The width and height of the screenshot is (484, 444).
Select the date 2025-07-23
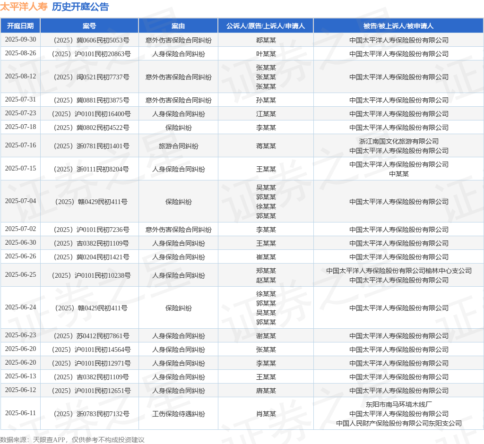20,113
